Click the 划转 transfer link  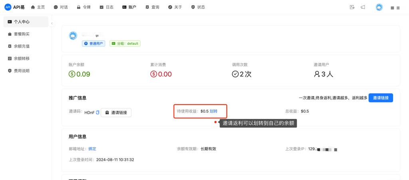point(213,111)
